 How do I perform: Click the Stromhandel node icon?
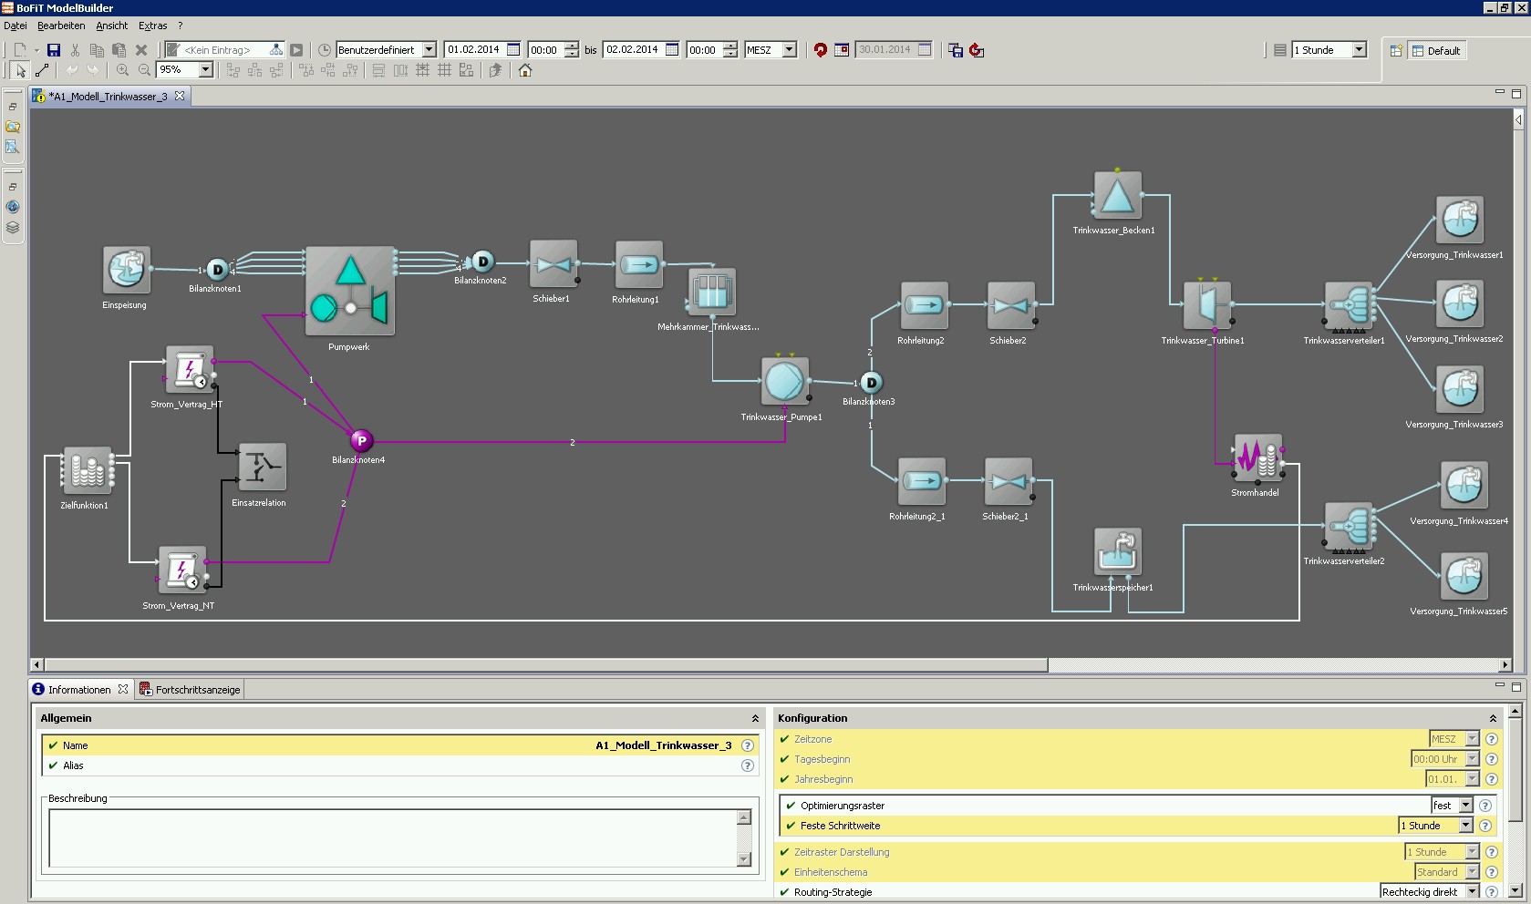(1257, 457)
